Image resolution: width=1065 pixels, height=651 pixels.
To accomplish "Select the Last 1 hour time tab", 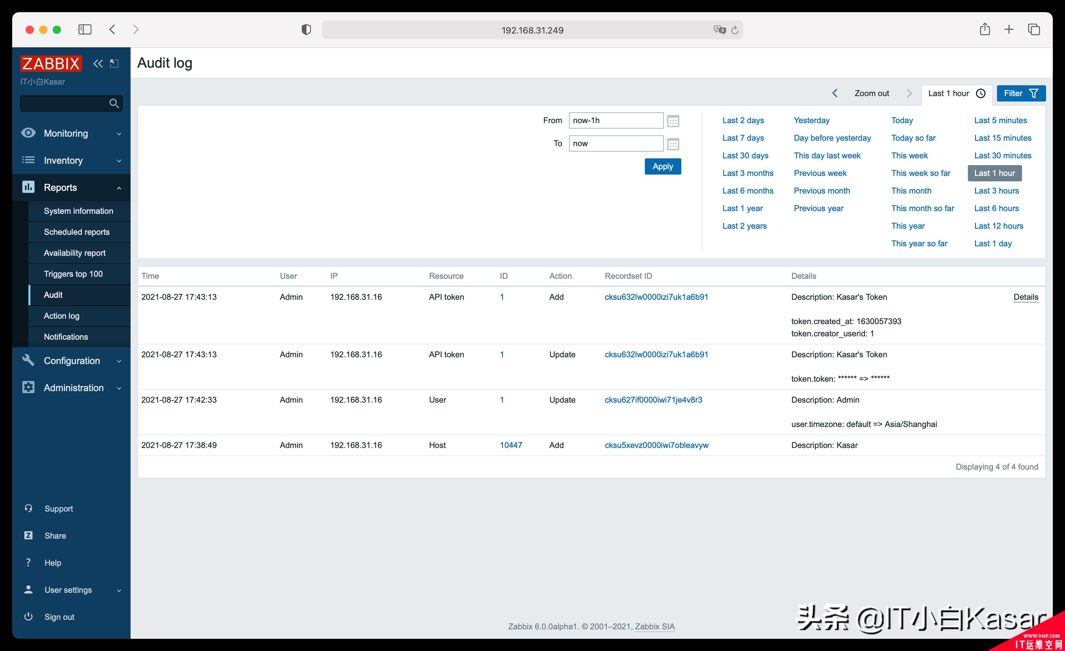I will click(956, 93).
